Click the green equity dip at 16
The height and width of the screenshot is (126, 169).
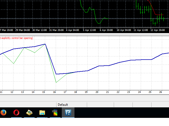click(x=56, y=82)
